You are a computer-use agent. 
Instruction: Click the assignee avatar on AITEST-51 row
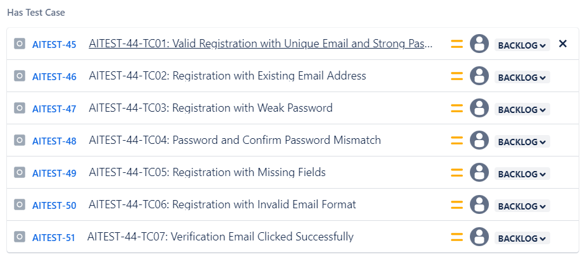click(479, 237)
